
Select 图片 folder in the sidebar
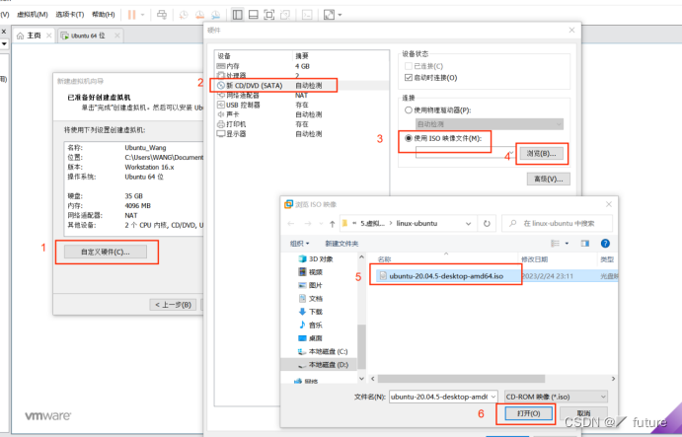click(x=311, y=285)
